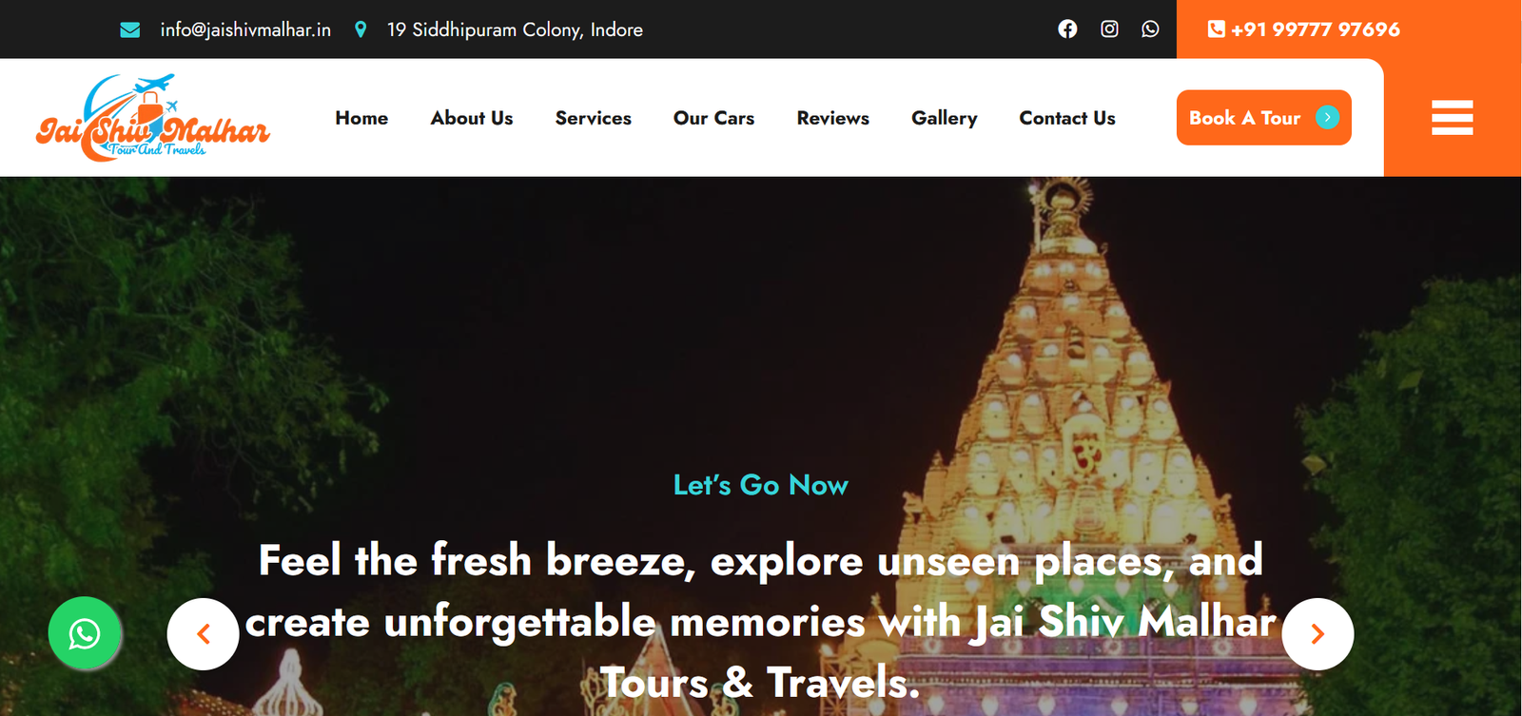The image size is (1522, 716).
Task: Click the info@jaishivmalhar.in email link
Action: (245, 29)
